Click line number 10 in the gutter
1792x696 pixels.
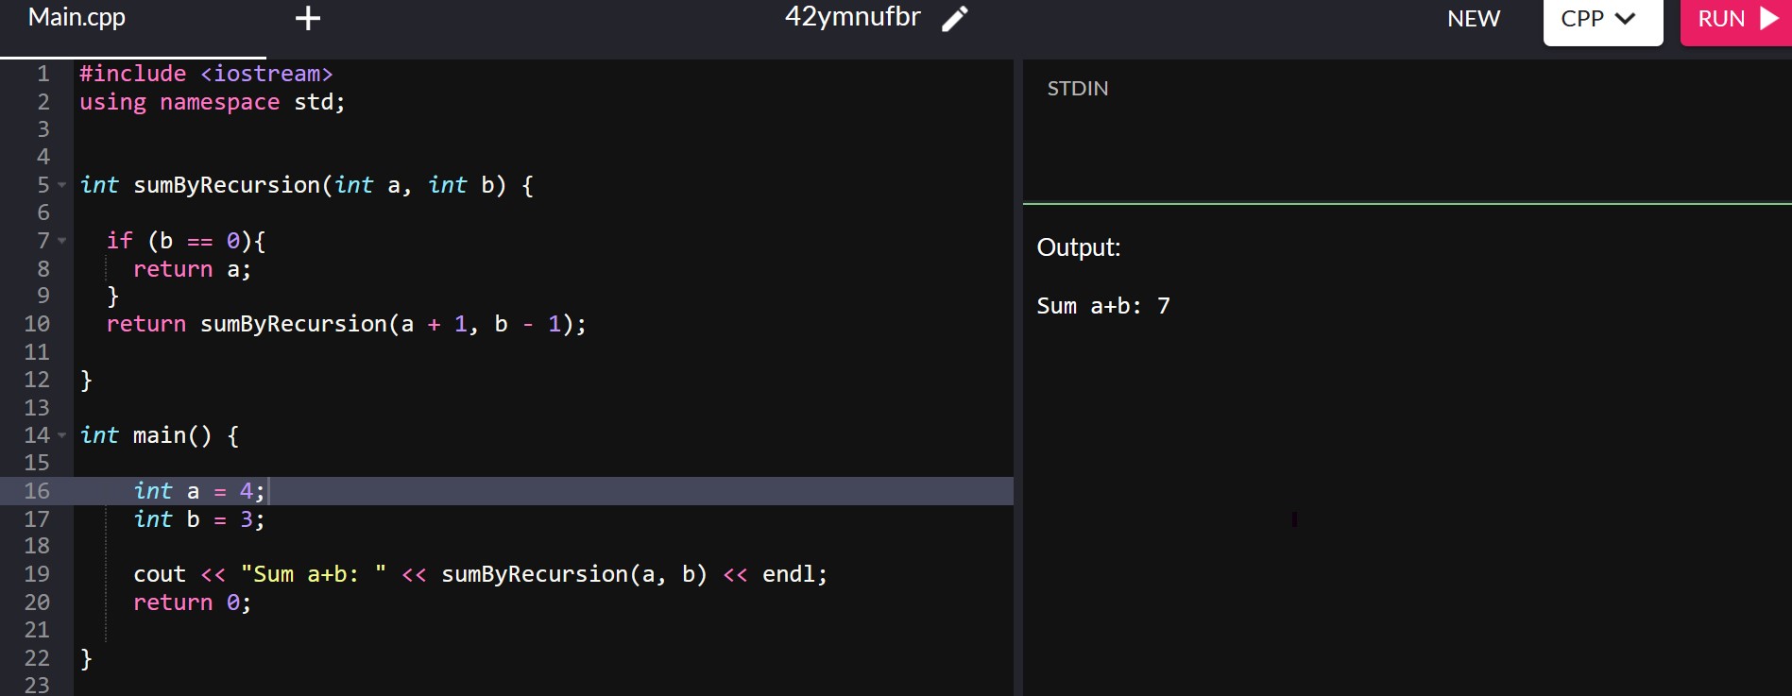37,324
